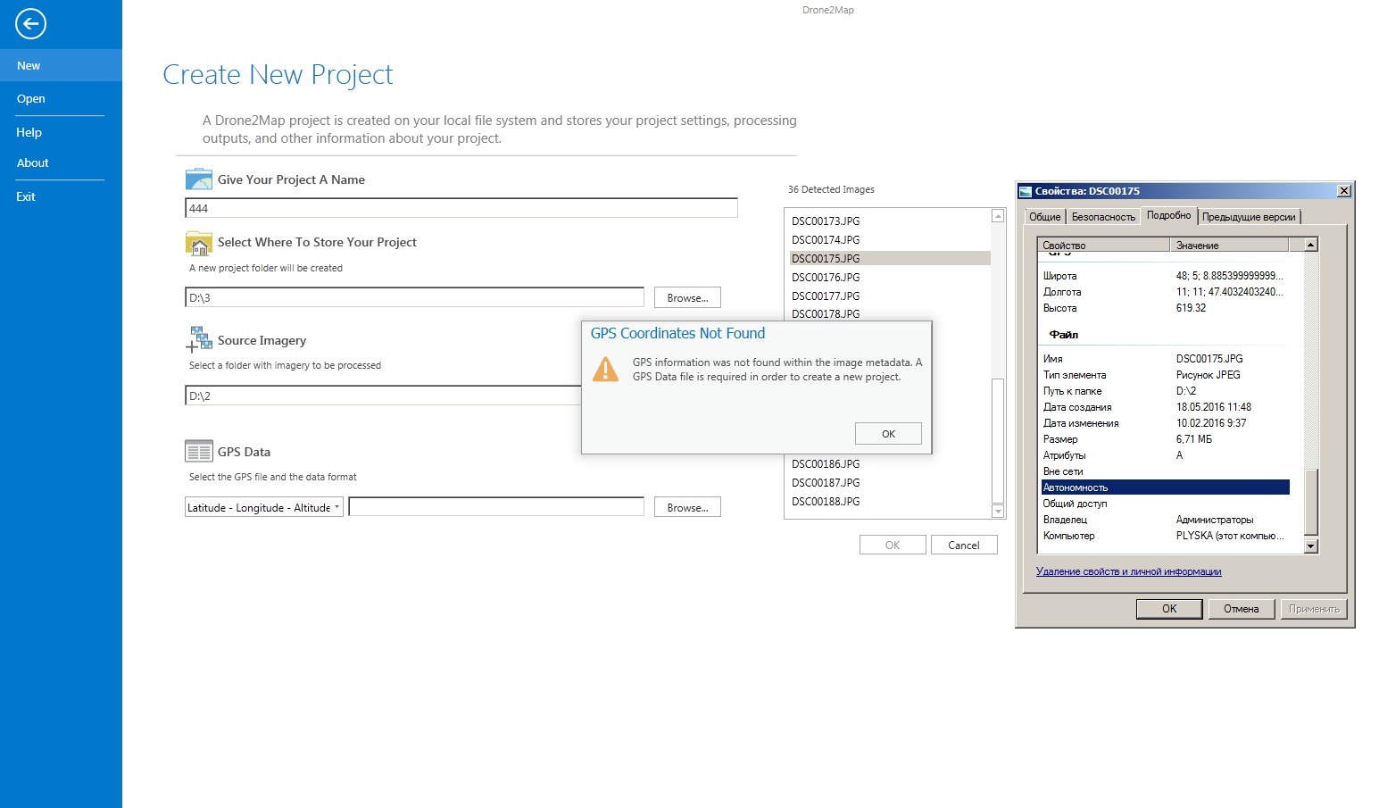Click the Тип элемента property row
The height and width of the screenshot is (808, 1379).
click(1166, 375)
